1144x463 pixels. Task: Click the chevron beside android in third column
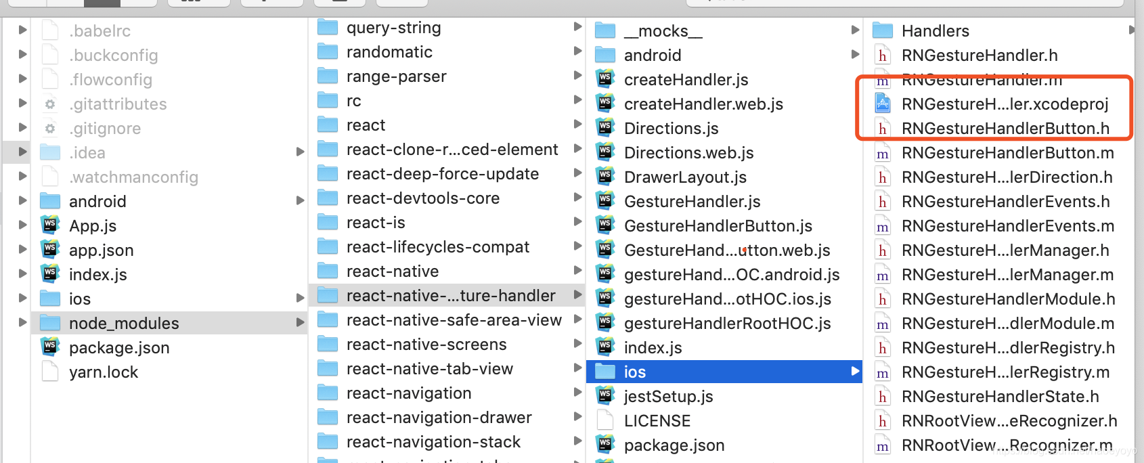855,55
